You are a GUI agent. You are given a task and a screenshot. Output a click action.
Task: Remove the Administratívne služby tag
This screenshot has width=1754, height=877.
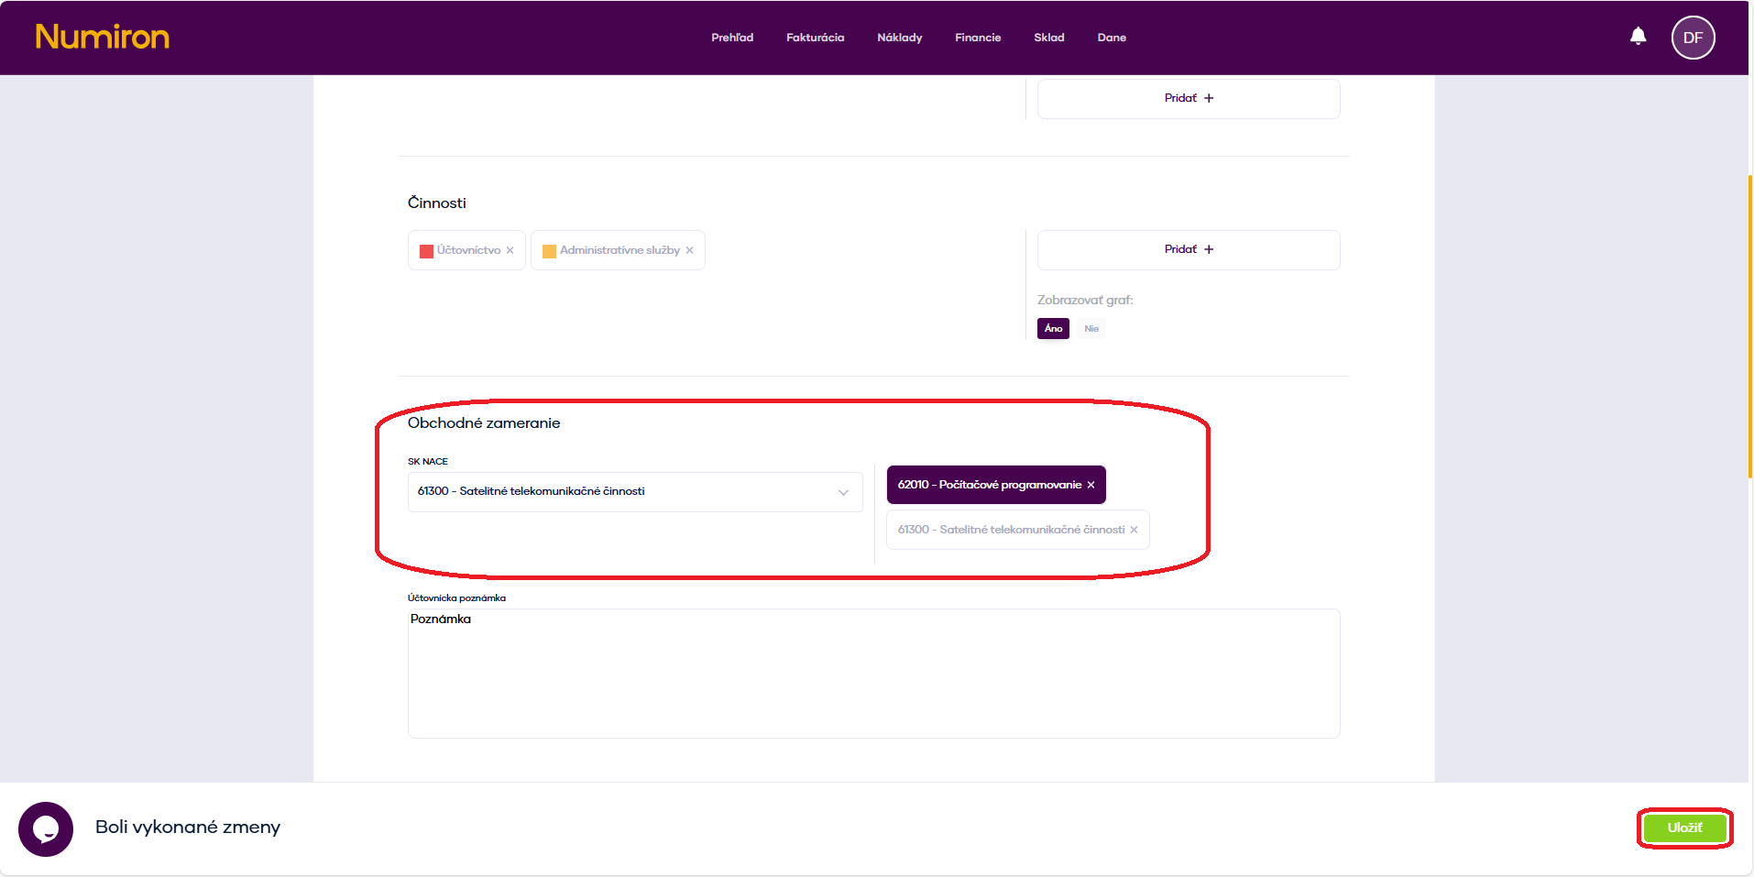point(690,250)
